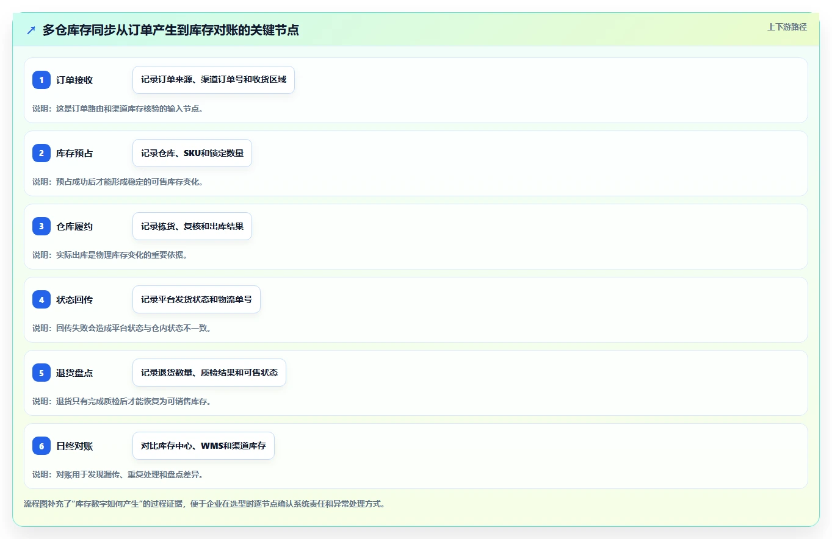The image size is (832, 539).
Task: Click the 对比库存中心、WMS和渠道库存 box
Action: tap(203, 446)
